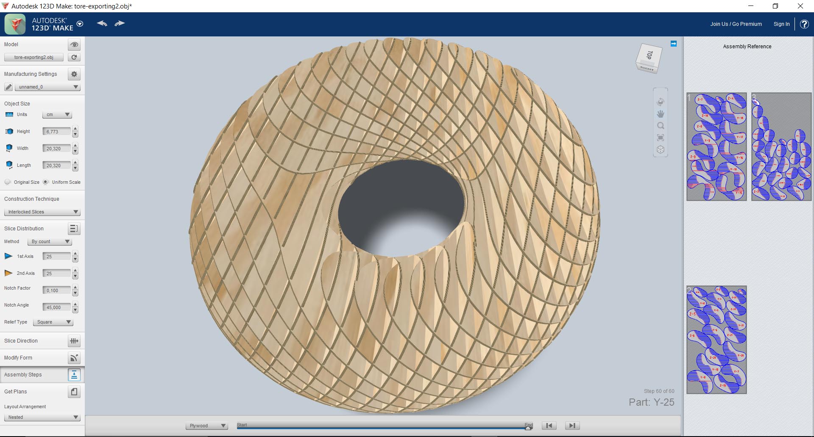Screen dimensions: 814x437
Task: Select the Uniform Scale radio button
Action: 46,182
